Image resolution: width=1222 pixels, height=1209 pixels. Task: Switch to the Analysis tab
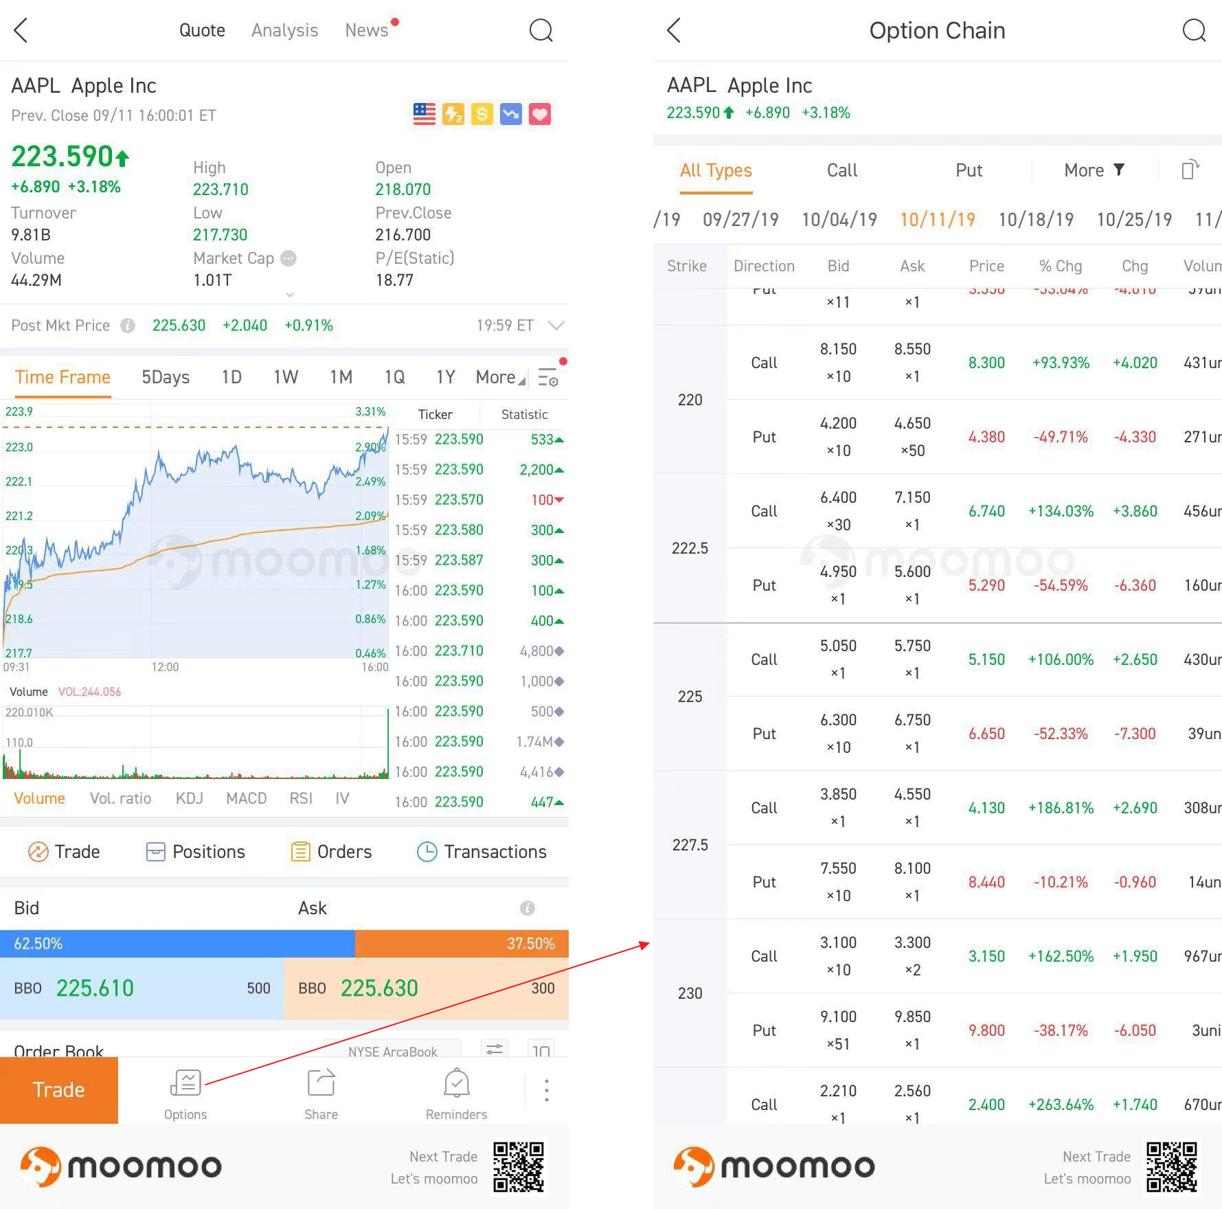pos(284,30)
